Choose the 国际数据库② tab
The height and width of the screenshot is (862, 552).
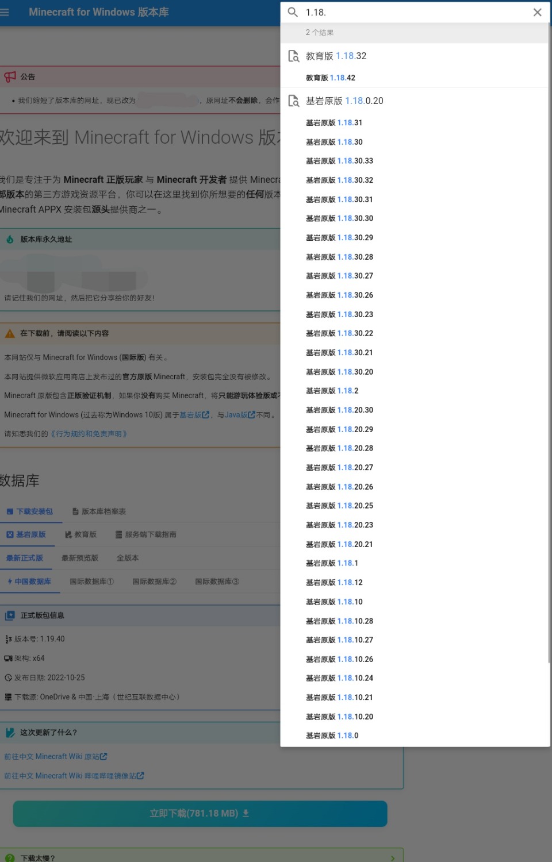(154, 582)
